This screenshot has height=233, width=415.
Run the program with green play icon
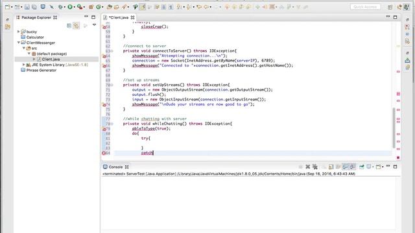click(70, 7)
